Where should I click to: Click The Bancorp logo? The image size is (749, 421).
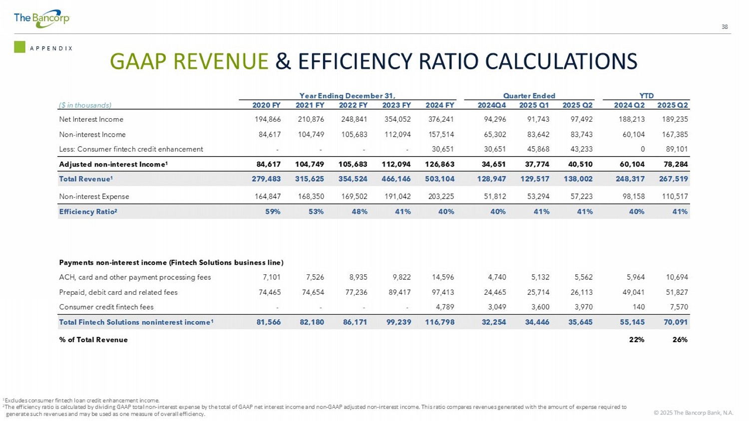click(41, 18)
